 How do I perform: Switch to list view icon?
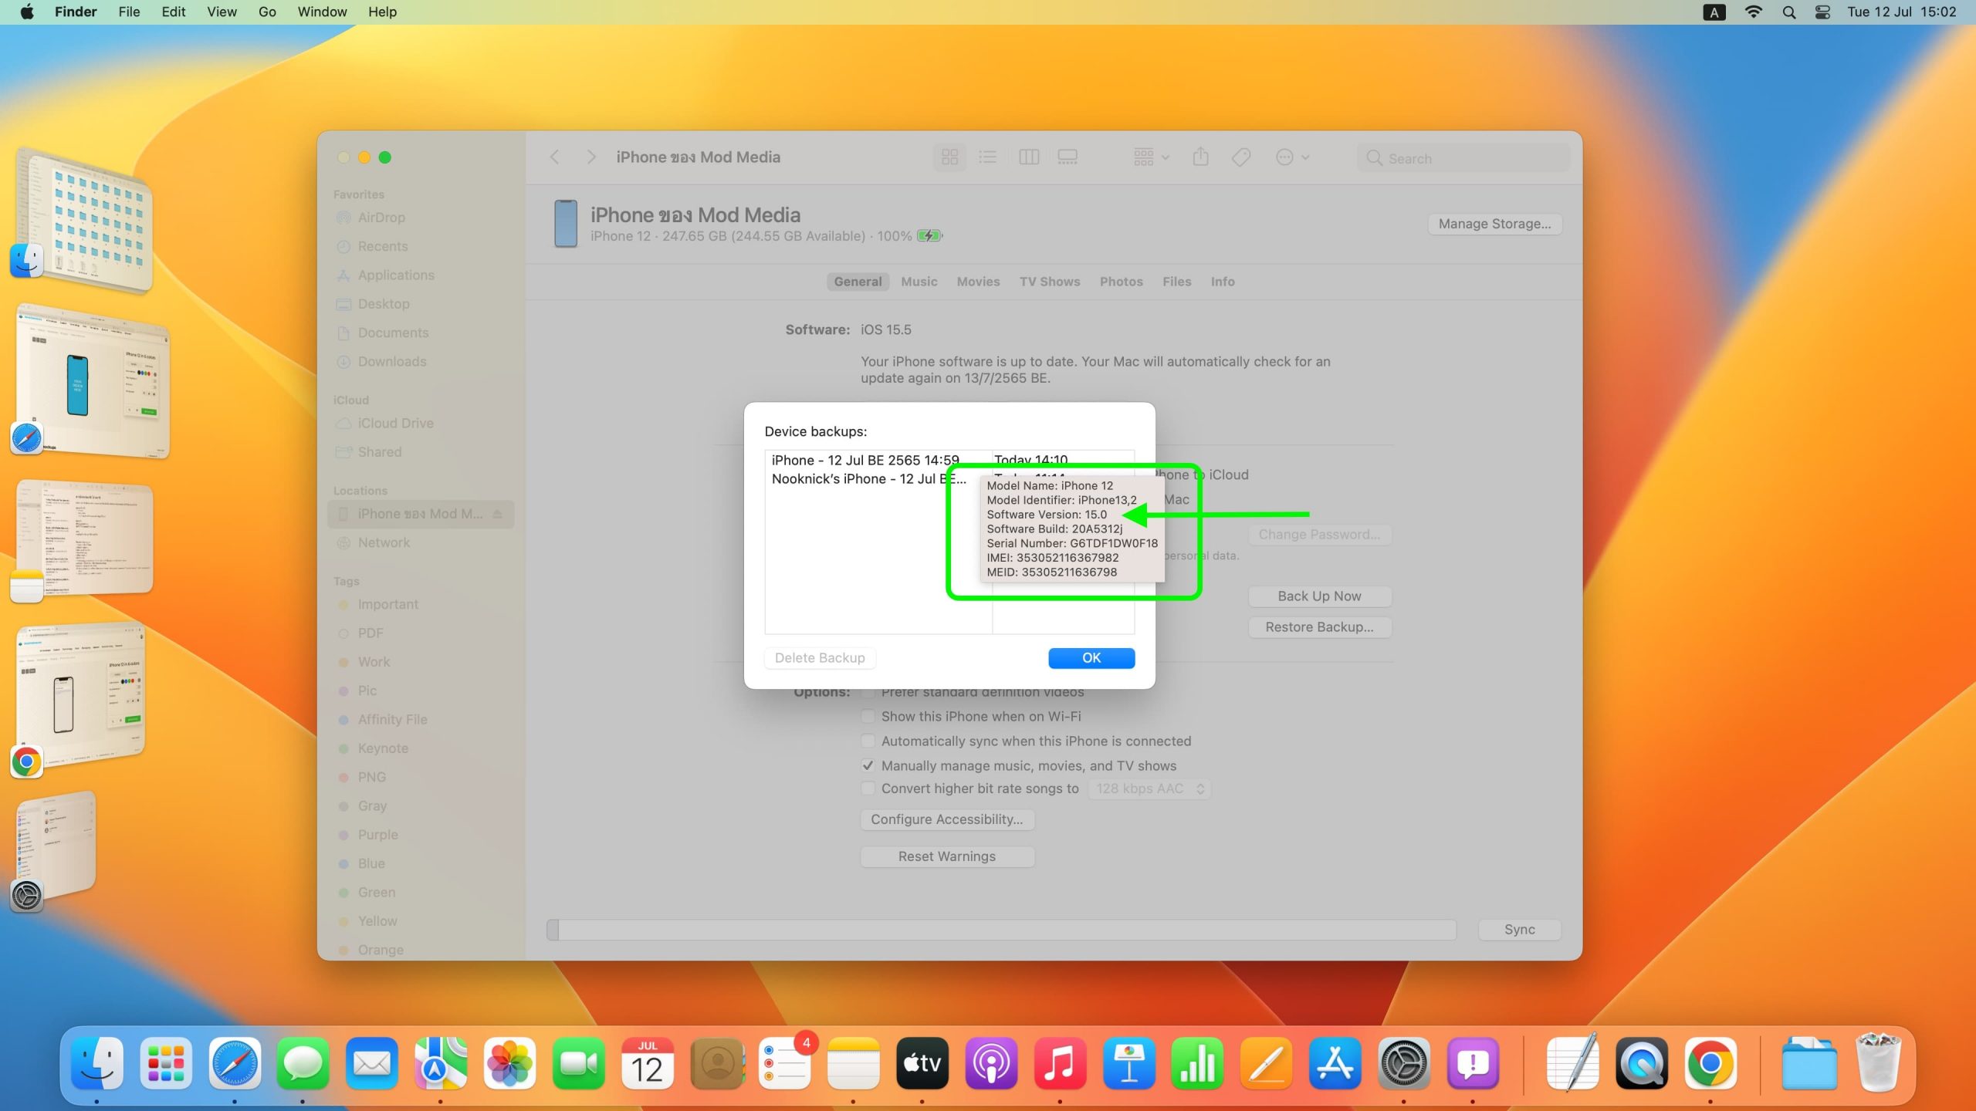click(988, 157)
